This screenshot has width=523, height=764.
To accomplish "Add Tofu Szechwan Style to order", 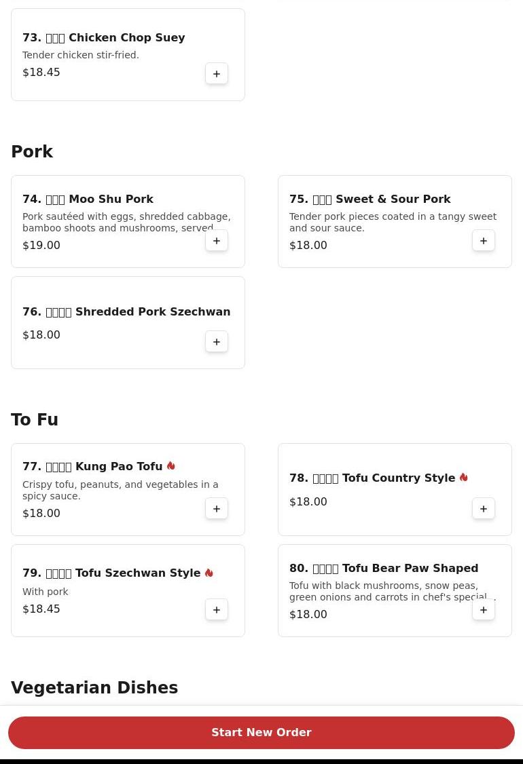I will coord(217,610).
